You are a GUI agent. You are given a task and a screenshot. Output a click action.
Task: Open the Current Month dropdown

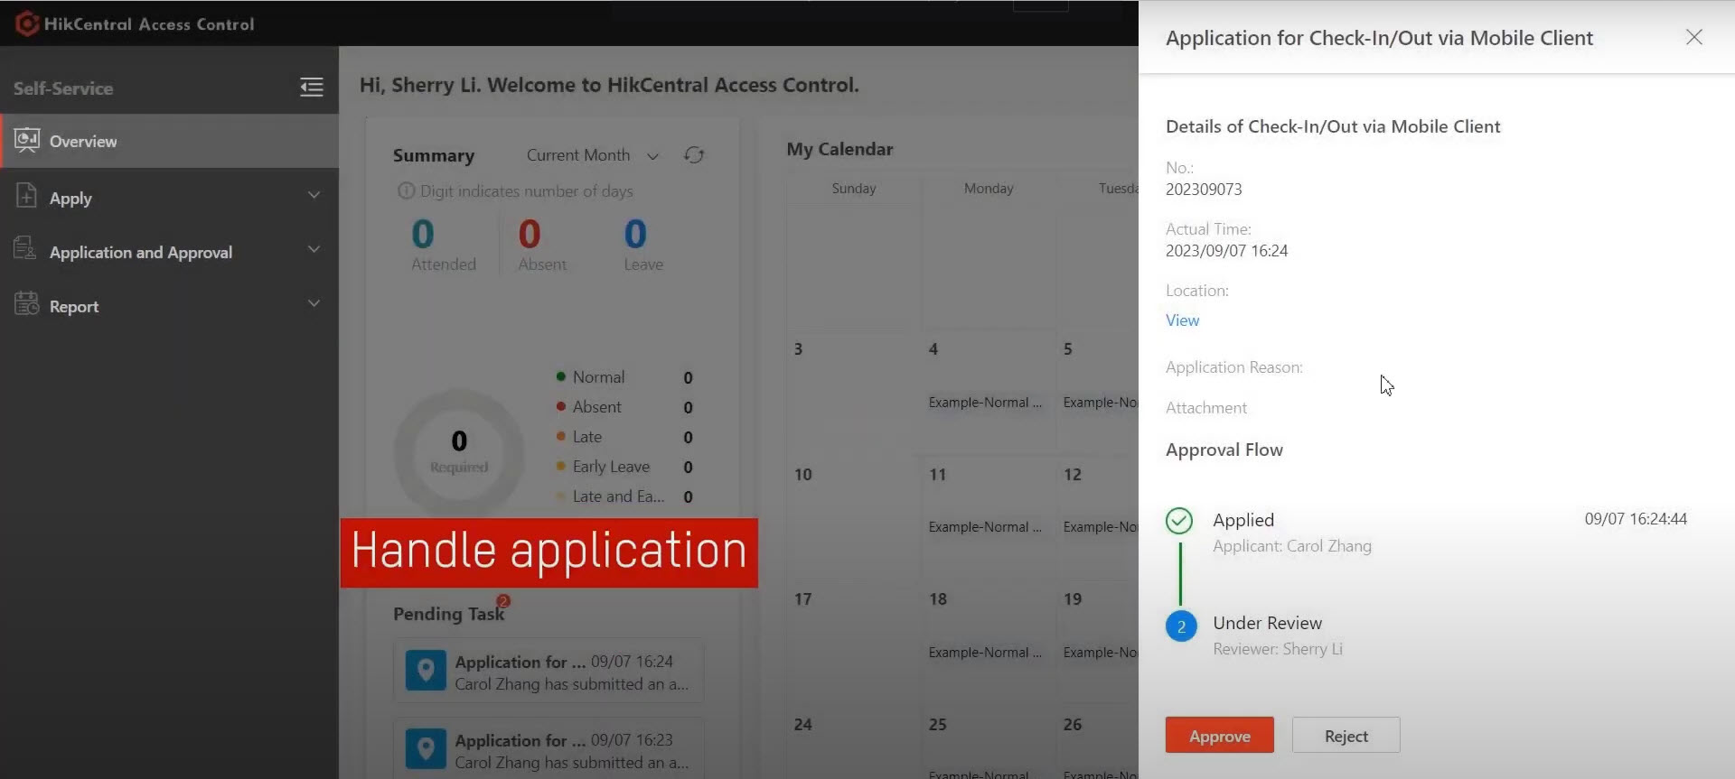point(592,155)
